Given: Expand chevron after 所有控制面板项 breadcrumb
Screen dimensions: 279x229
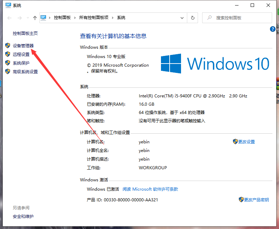Looking at the screenshot, I should 112,18.
